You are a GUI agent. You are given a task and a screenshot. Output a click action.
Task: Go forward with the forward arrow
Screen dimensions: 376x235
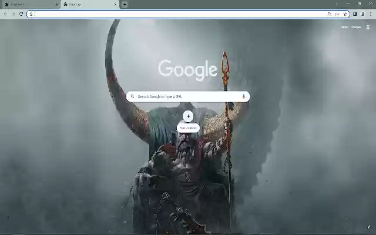13,14
